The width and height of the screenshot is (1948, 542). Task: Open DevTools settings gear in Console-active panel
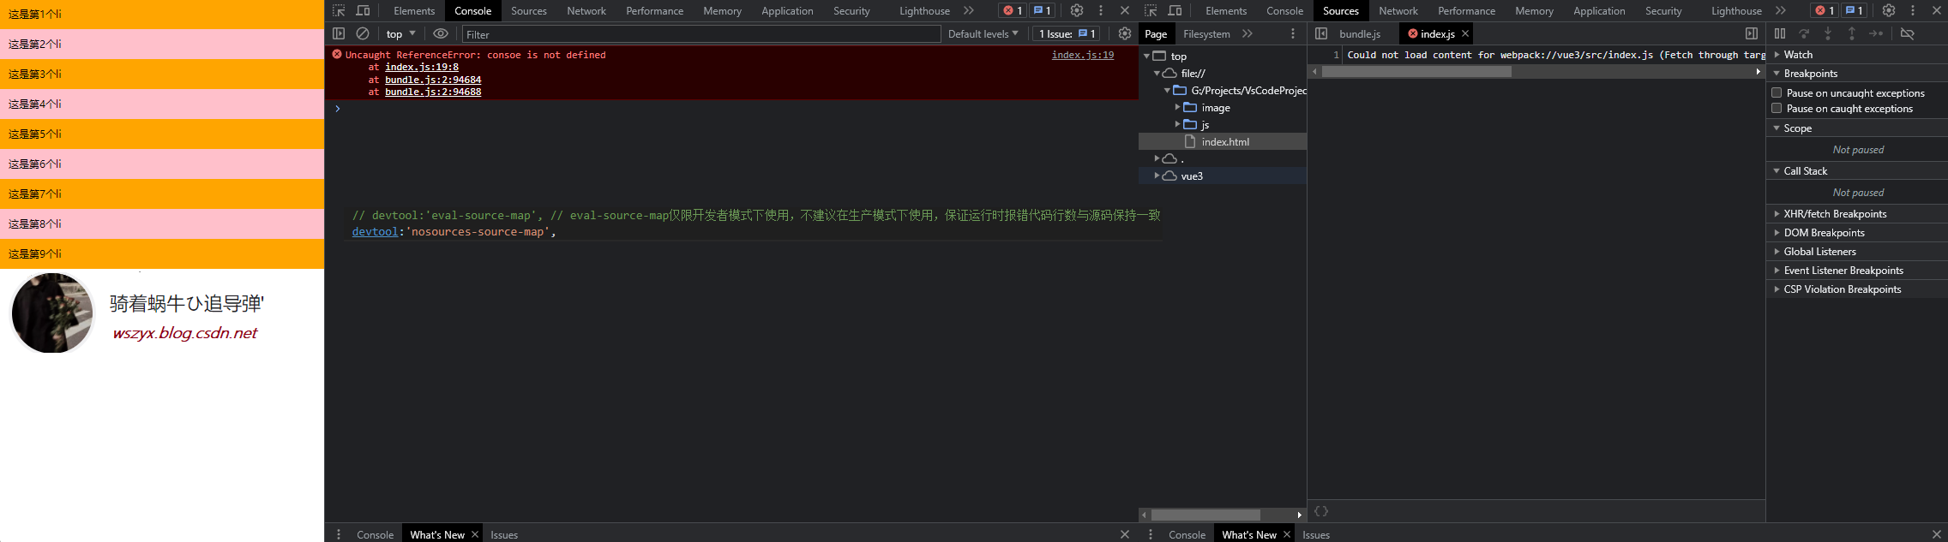click(1077, 10)
